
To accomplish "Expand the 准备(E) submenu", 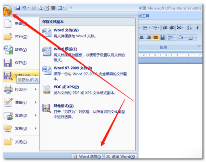I will click(x=36, y=102).
